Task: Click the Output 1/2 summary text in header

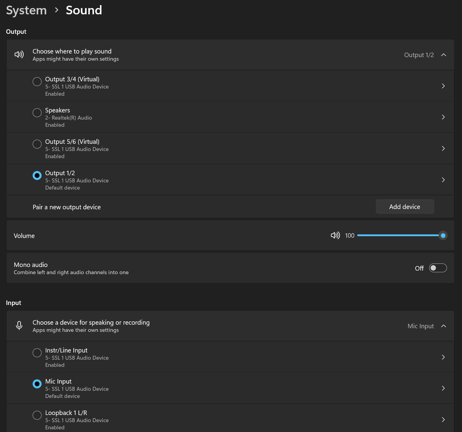Action: tap(419, 55)
